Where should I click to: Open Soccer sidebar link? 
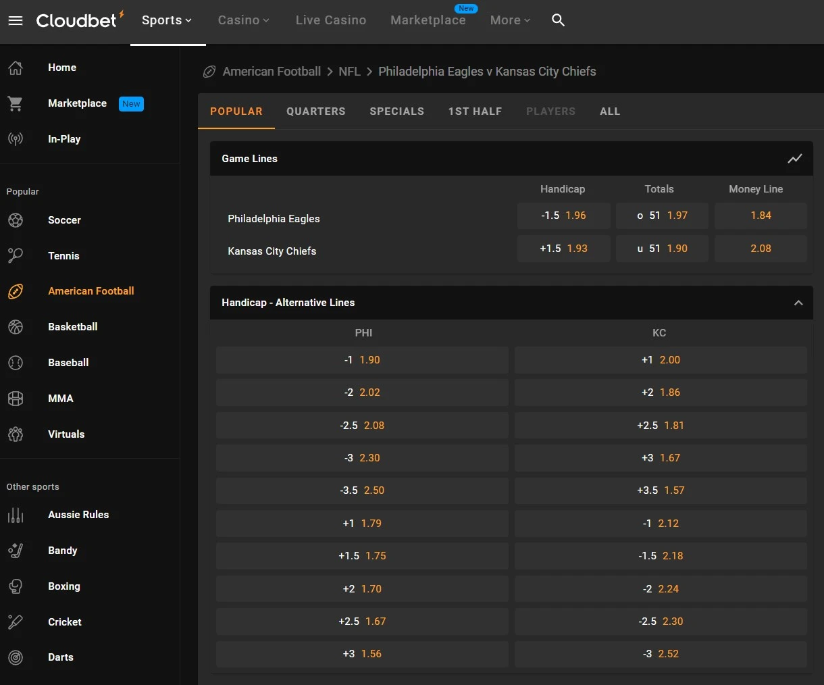click(x=64, y=220)
